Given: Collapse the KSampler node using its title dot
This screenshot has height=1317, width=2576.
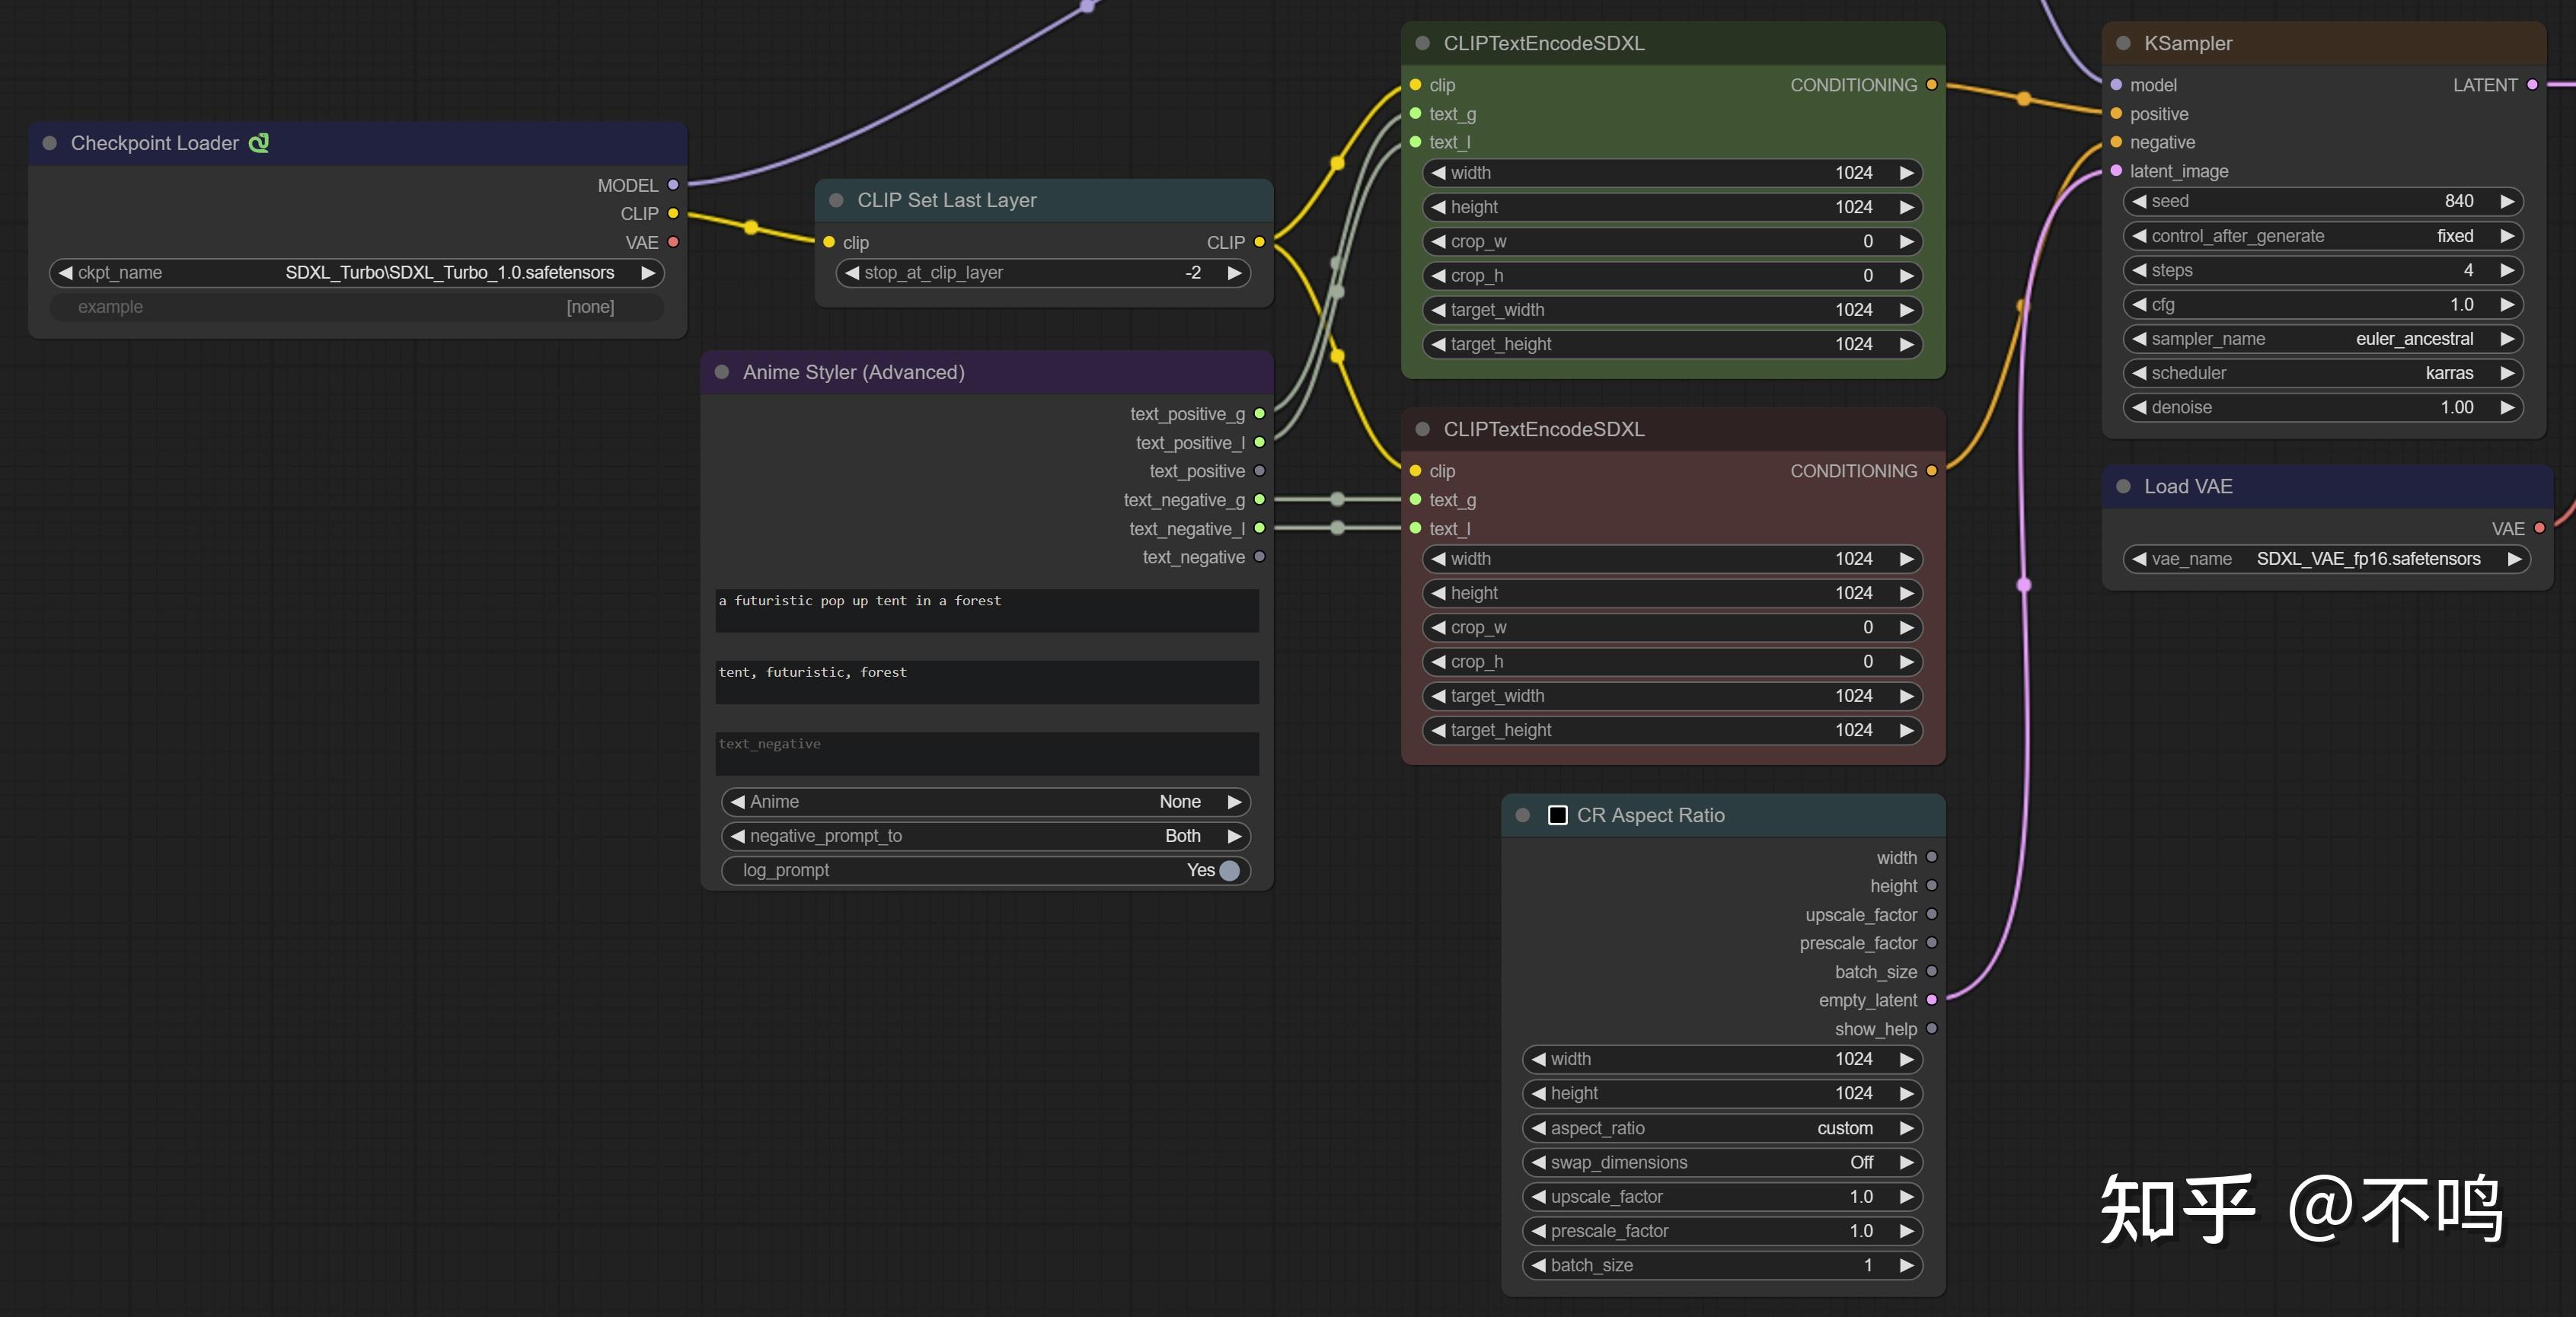Looking at the screenshot, I should click(2123, 43).
